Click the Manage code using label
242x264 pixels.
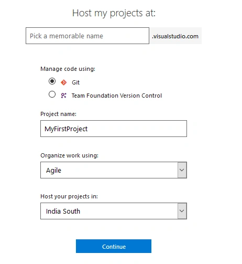click(68, 69)
